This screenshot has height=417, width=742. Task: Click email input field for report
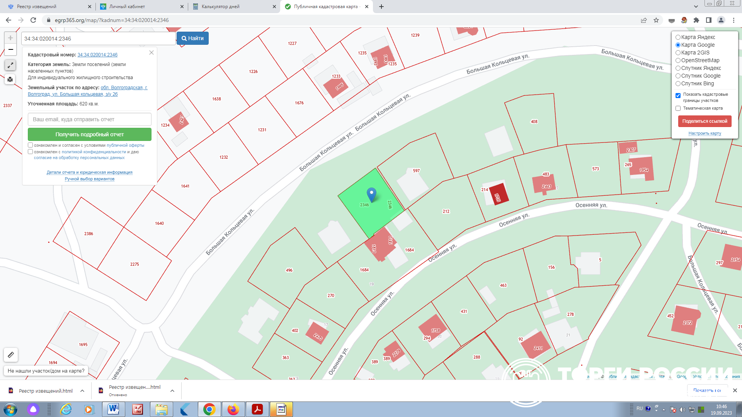pos(90,119)
